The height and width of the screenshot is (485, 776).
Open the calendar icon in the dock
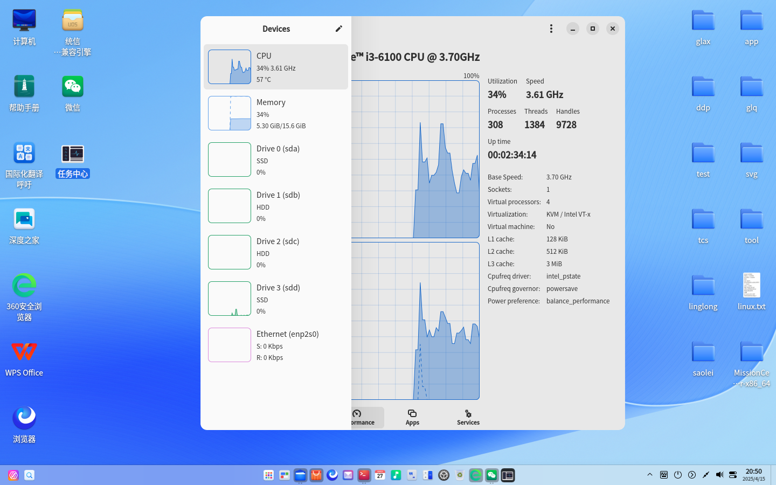(x=380, y=475)
